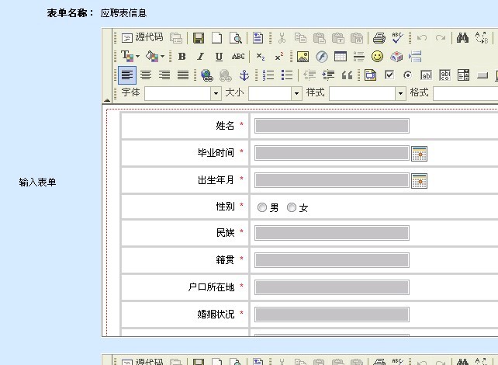Insert an image using the picture icon
The width and height of the screenshot is (498, 365).
[303, 57]
